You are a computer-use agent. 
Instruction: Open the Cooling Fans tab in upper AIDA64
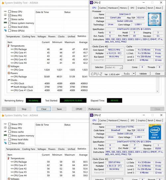point(29,37)
